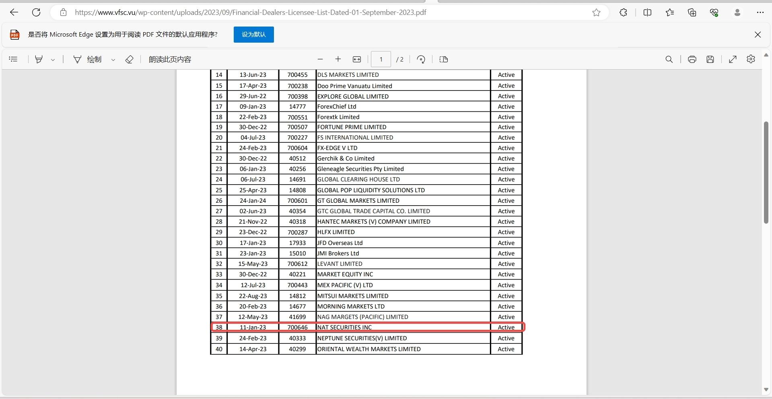
Task: Click the page number input field
Action: [381, 59]
